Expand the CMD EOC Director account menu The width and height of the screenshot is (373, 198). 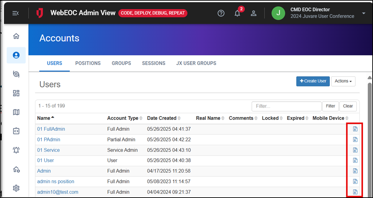[x=364, y=13]
